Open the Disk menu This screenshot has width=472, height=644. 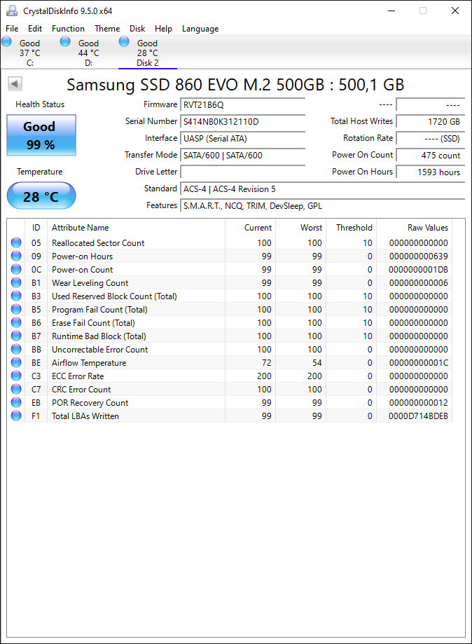tap(137, 28)
